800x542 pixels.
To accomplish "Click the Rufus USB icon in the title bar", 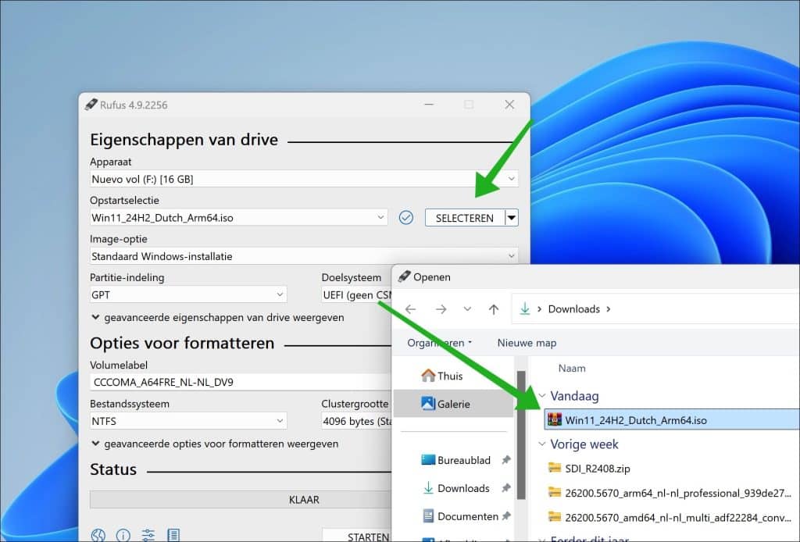I will click(x=91, y=105).
